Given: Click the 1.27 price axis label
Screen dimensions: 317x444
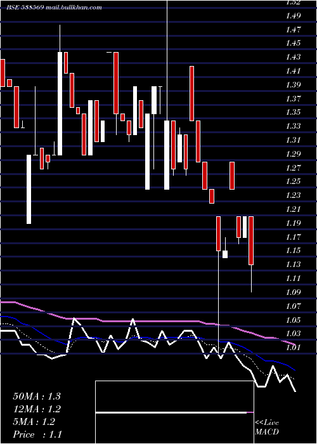Looking at the screenshot, I should point(293,168).
